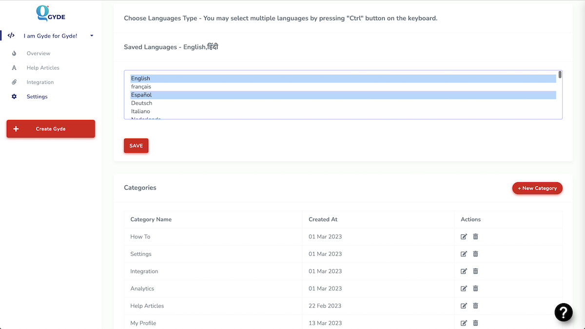Click the '22 Feb 2023' date cell

point(325,306)
